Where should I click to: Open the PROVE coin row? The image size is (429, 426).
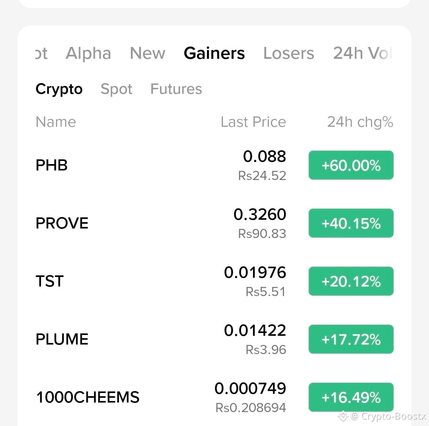click(214, 223)
